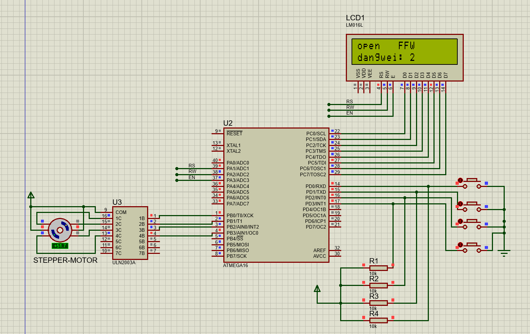Select the U3 reference label

117,202
